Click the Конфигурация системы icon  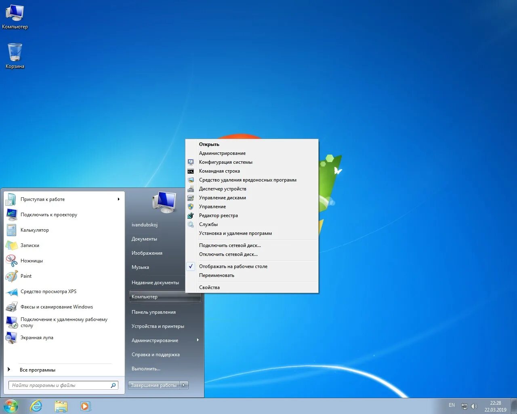pyautogui.click(x=191, y=162)
